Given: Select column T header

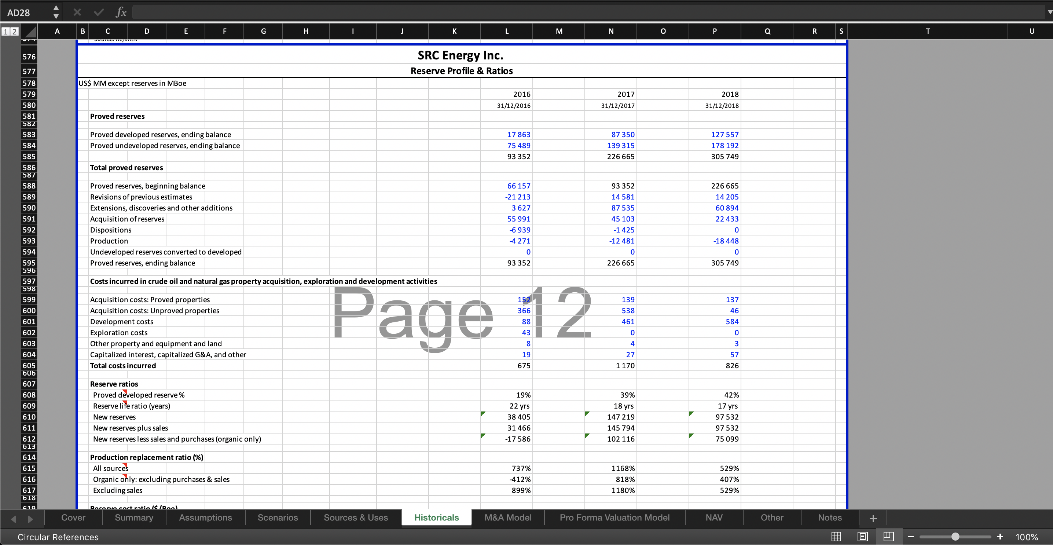Looking at the screenshot, I should pos(928,31).
